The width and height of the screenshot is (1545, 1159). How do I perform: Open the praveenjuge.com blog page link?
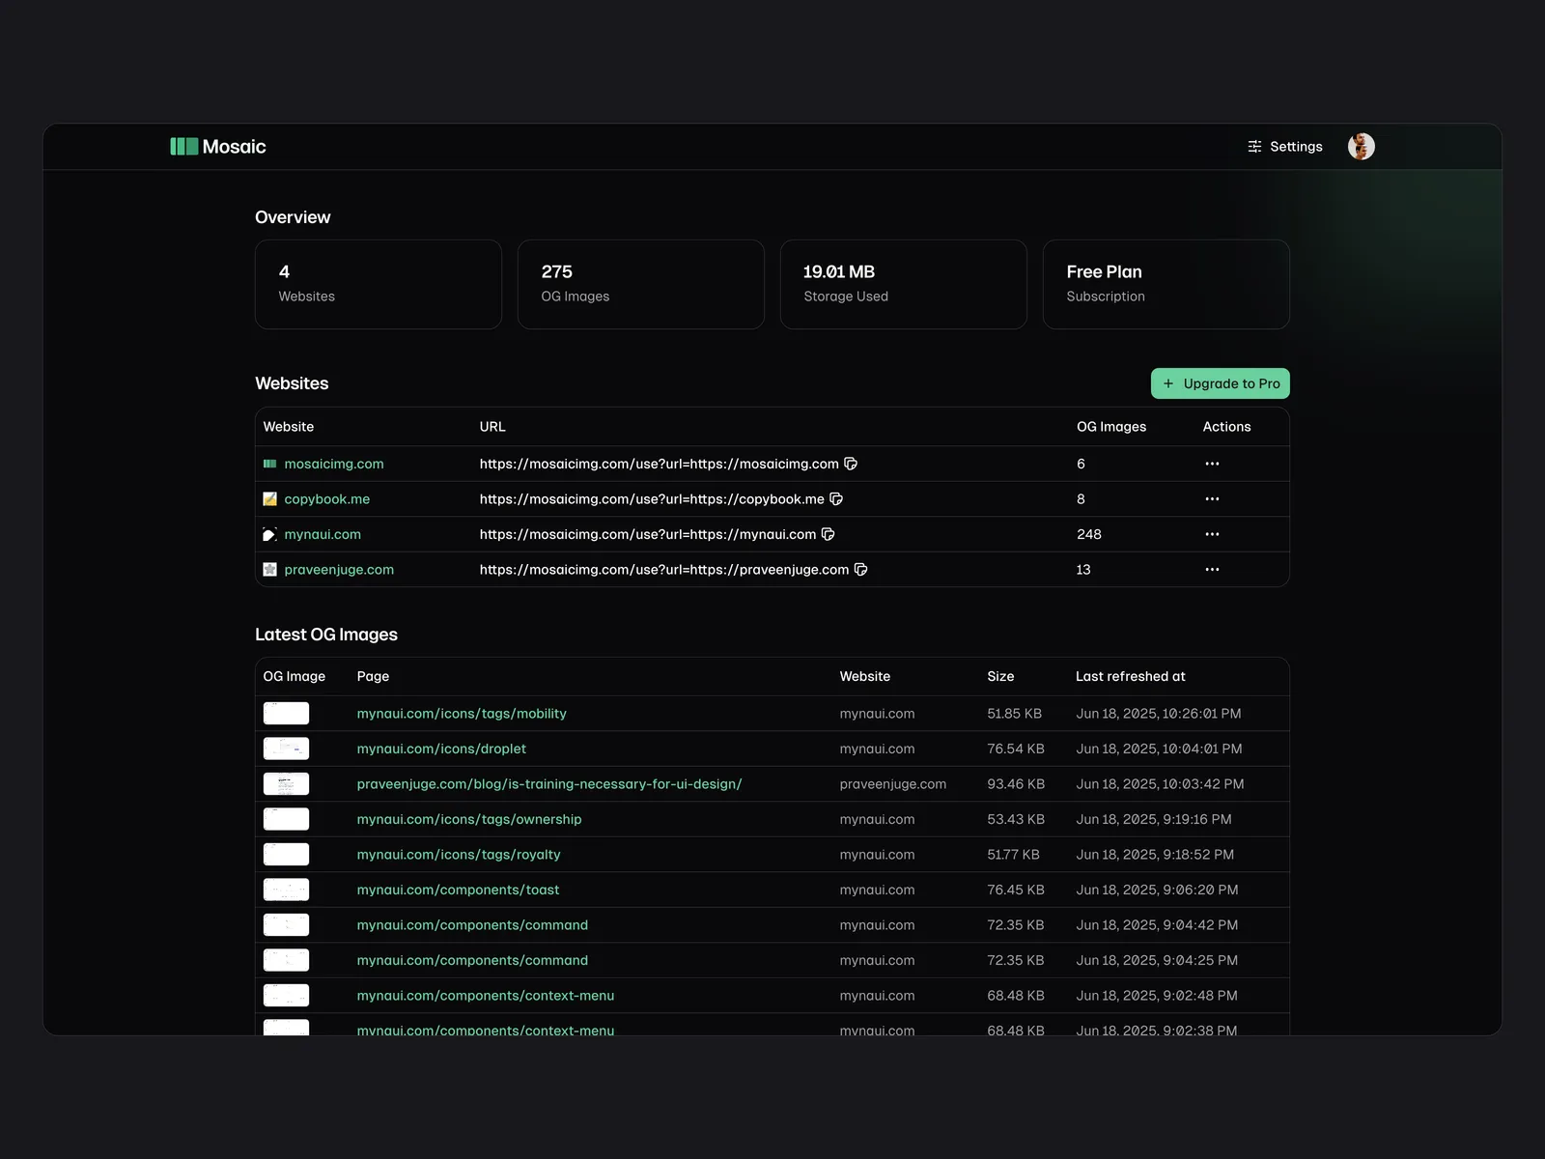tap(548, 784)
